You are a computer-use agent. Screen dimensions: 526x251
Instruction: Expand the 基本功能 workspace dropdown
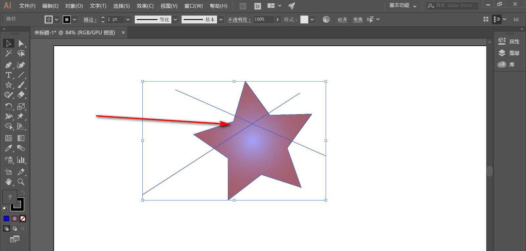(x=415, y=6)
